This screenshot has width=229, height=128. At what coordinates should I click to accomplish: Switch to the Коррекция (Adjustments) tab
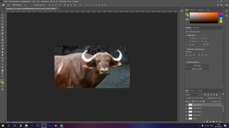click(196, 28)
